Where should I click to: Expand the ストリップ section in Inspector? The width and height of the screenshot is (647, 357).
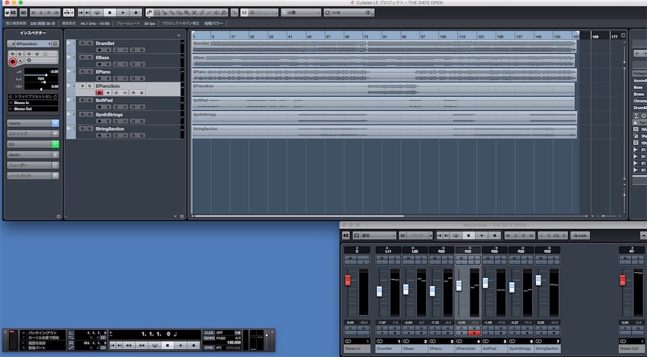point(33,134)
